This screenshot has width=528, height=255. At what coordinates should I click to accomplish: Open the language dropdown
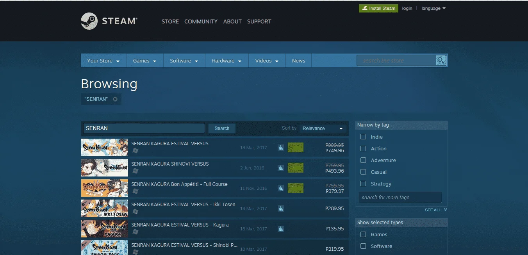433,8
